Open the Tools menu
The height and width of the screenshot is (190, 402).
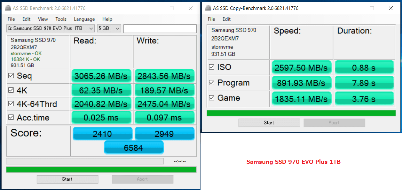(x=61, y=19)
